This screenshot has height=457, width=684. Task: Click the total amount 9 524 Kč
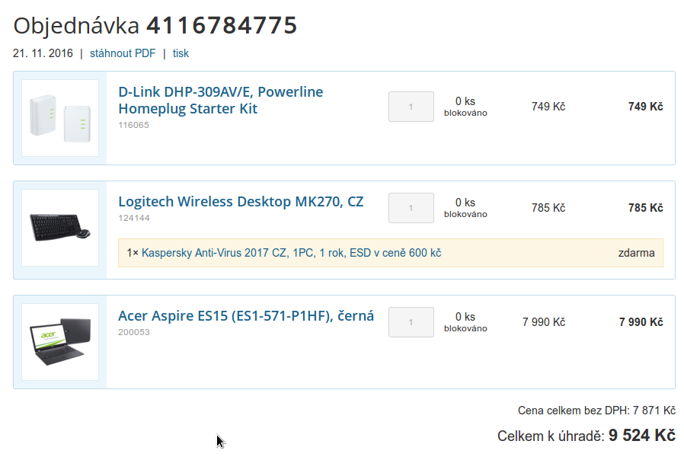coord(641,436)
